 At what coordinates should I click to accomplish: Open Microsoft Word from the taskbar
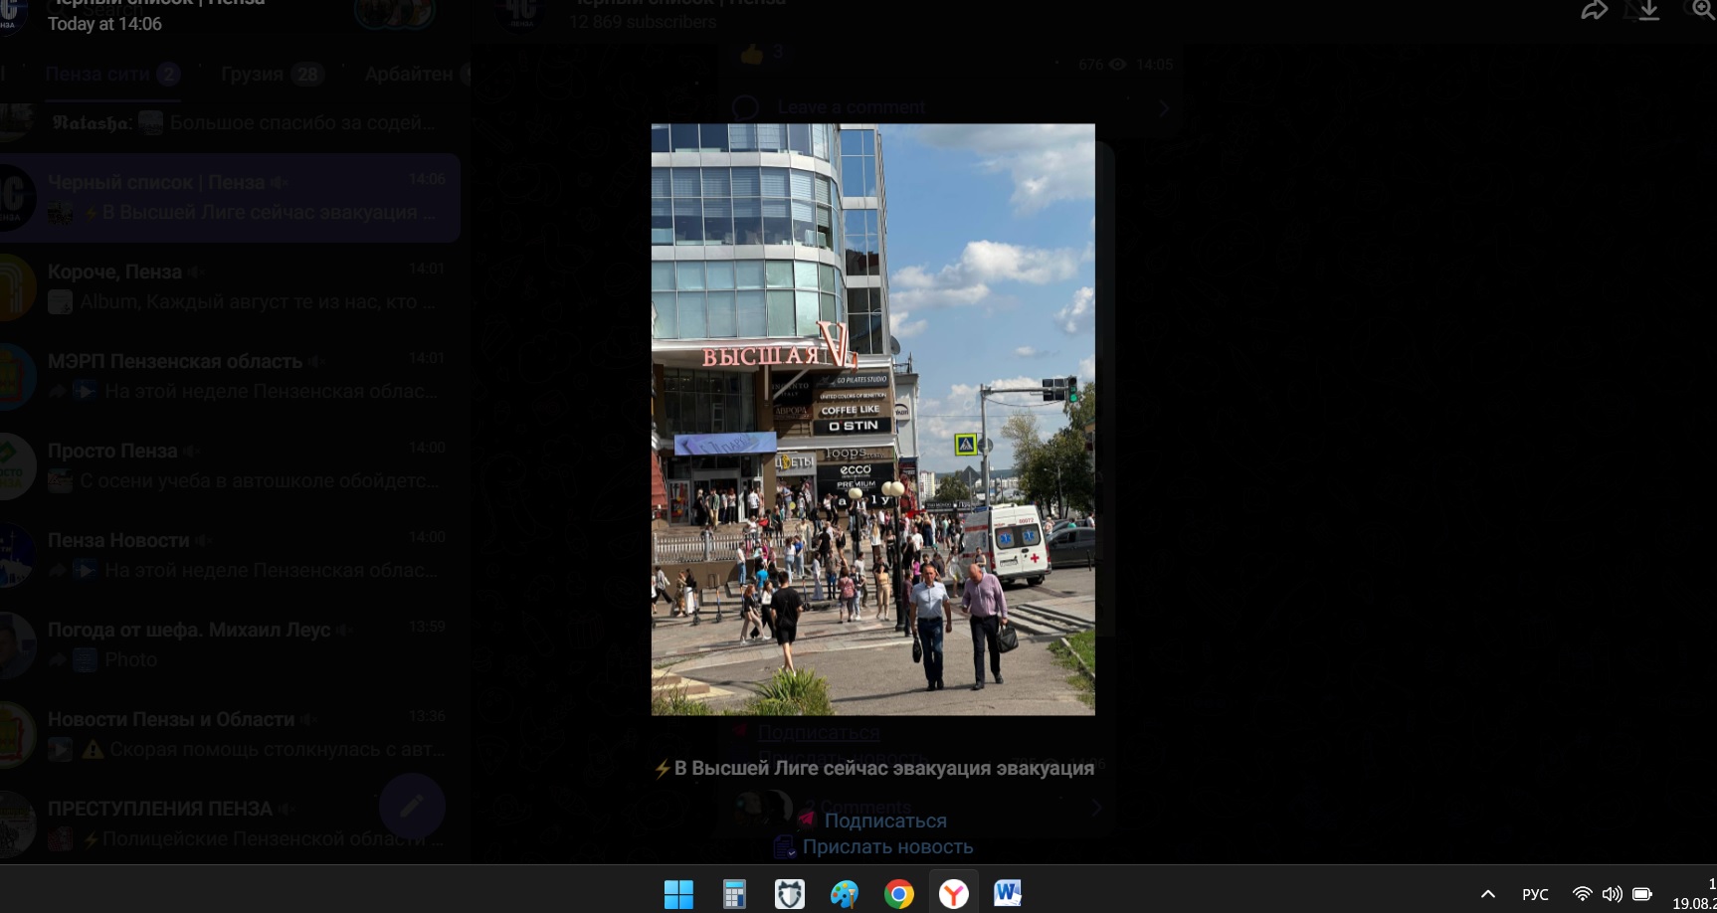(x=1007, y=894)
